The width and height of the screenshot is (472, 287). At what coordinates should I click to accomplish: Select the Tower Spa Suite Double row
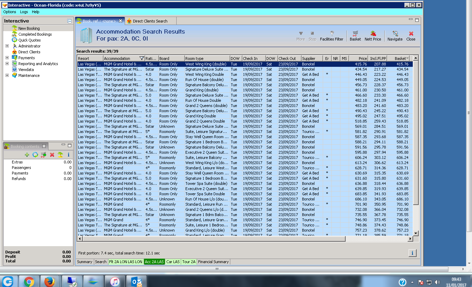click(245, 194)
